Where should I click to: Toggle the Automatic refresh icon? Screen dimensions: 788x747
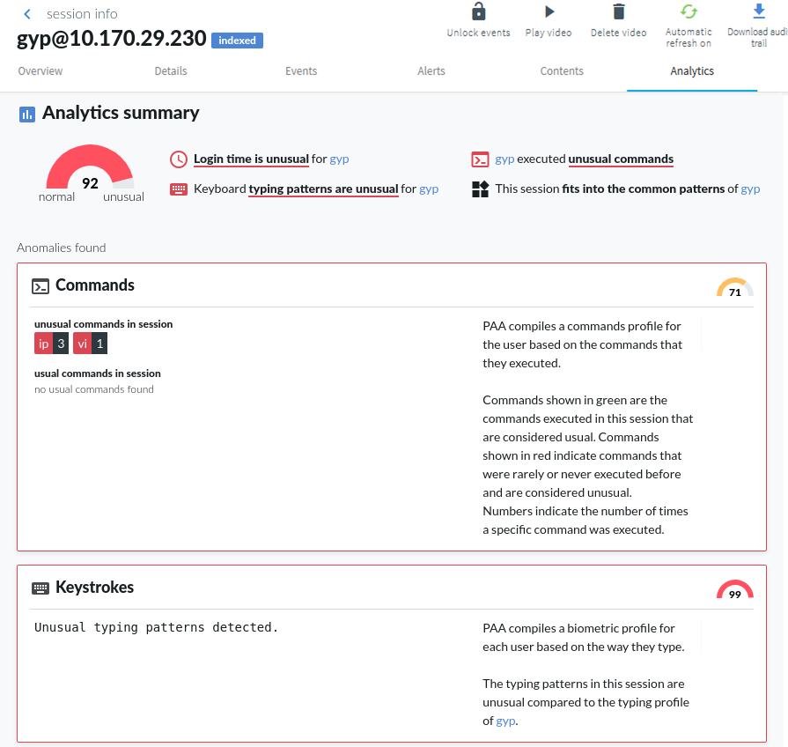click(x=689, y=12)
